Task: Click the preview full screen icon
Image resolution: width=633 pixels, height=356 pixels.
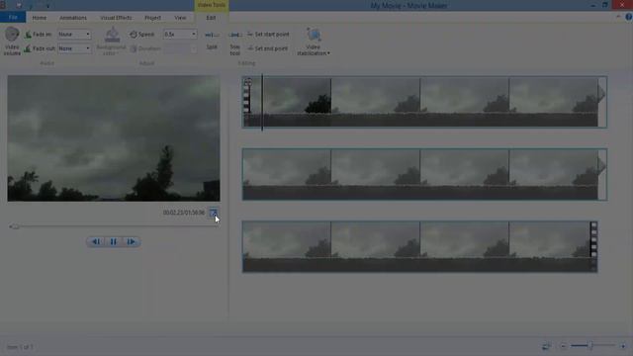Action: click(214, 213)
